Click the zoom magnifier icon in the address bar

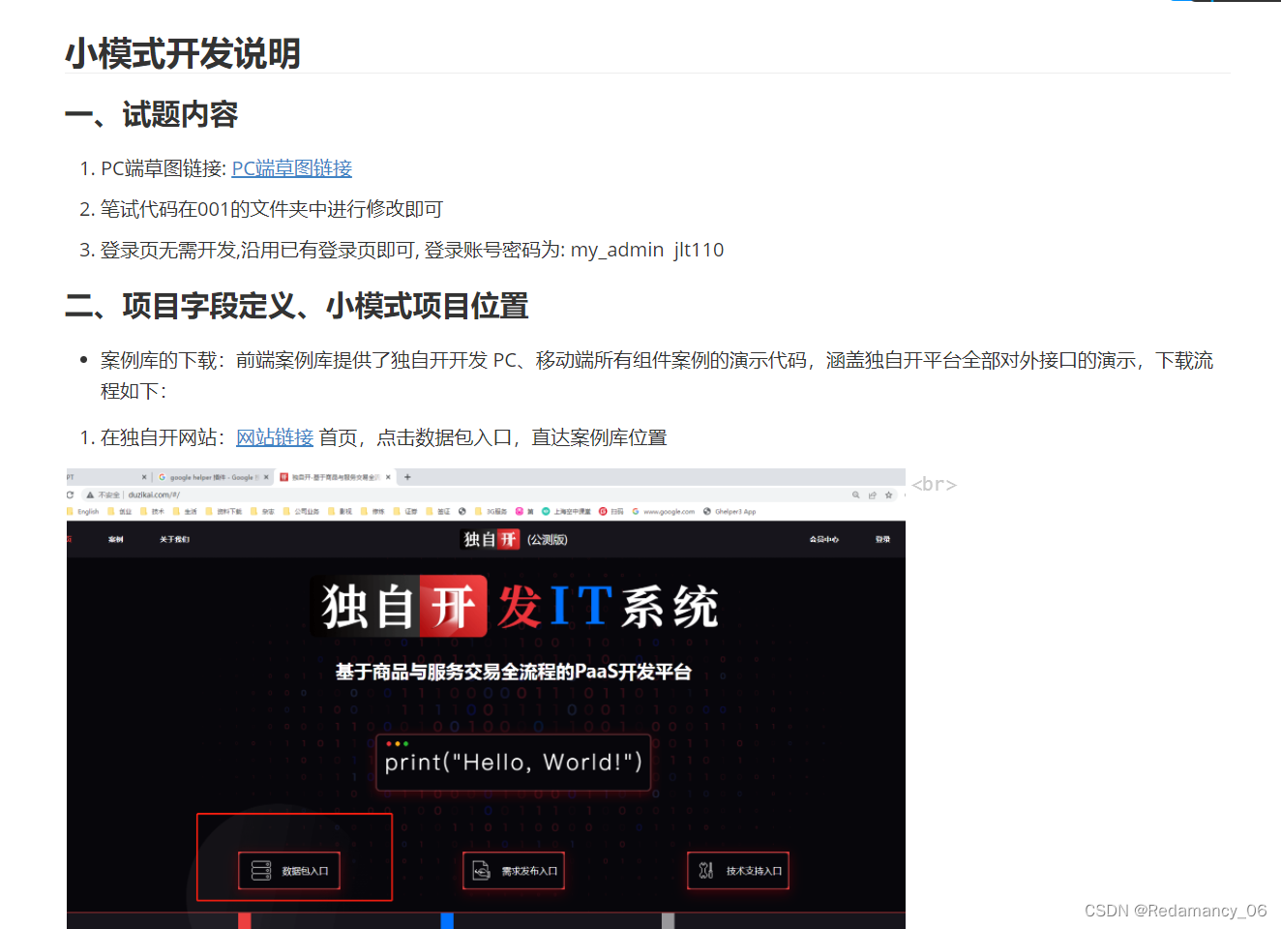tap(855, 494)
